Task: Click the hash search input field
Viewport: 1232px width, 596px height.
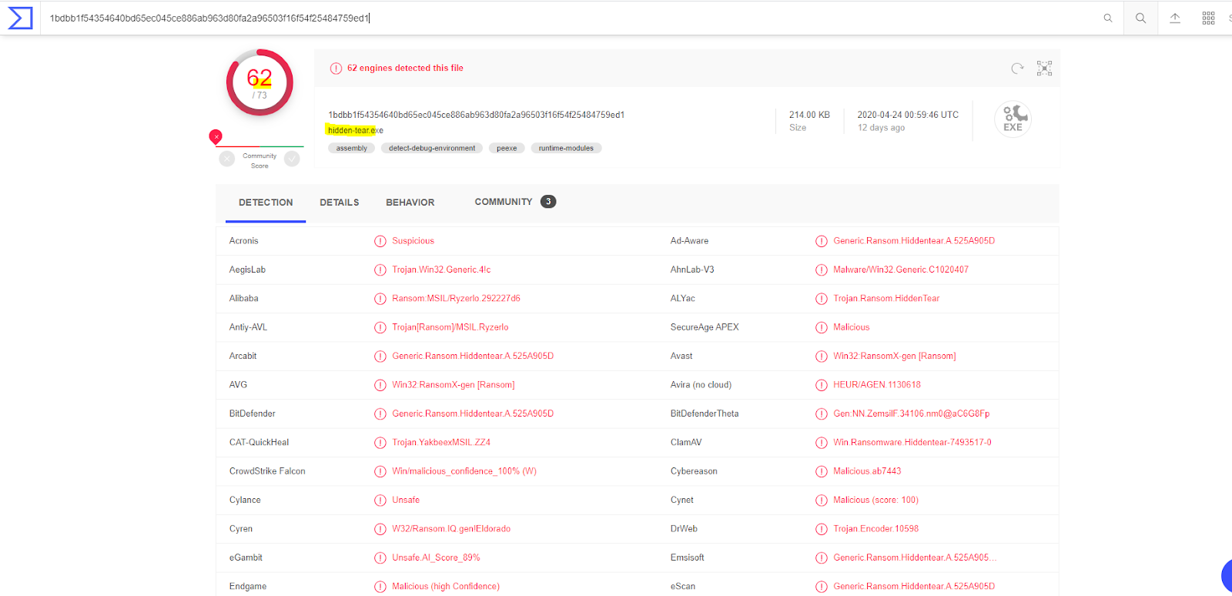Action: pos(570,18)
